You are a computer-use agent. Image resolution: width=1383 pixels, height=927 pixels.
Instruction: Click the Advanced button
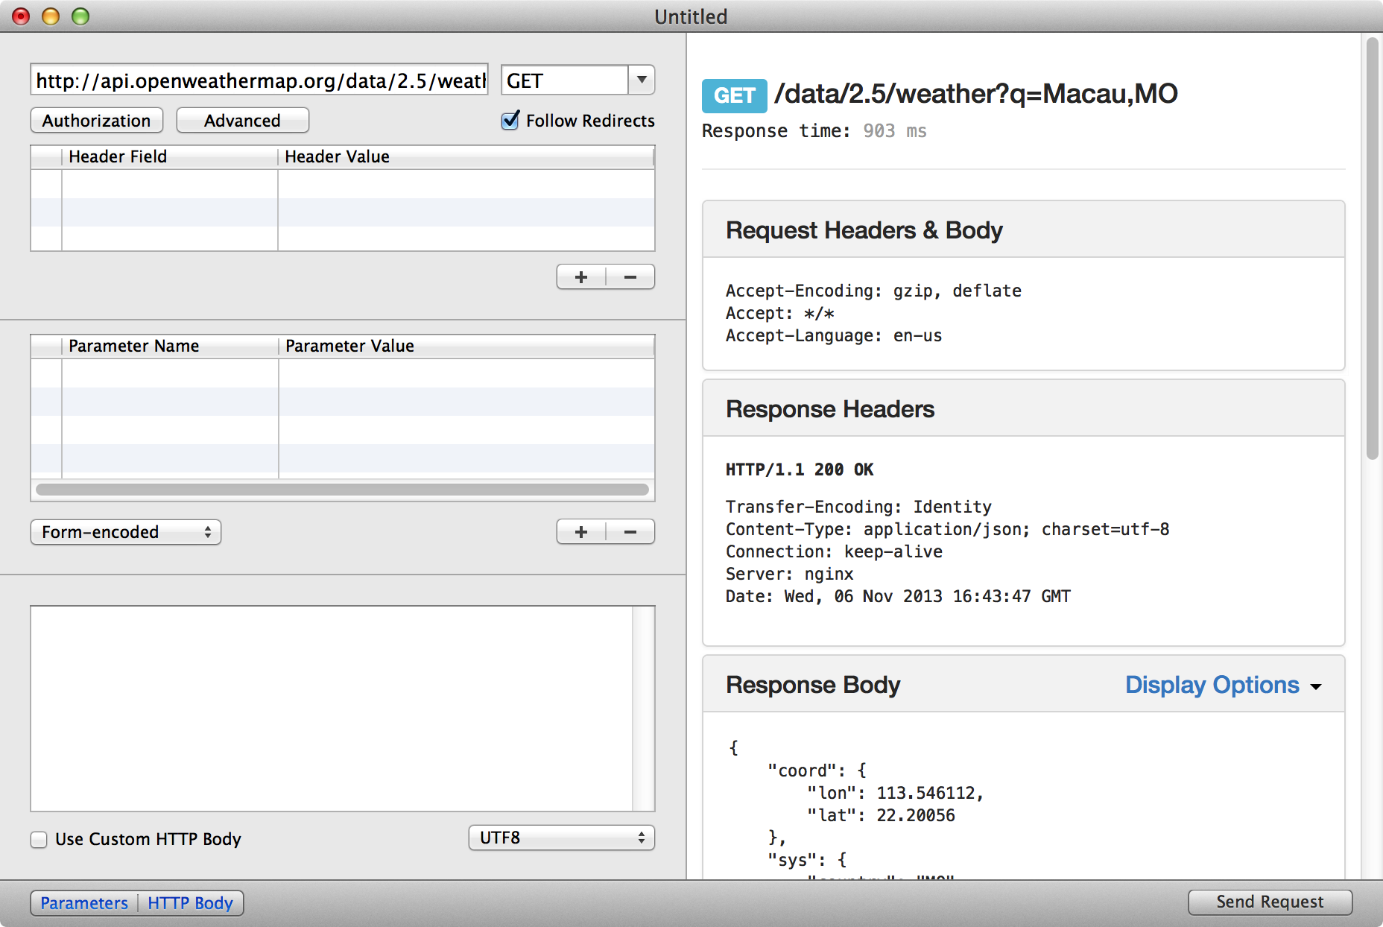[x=242, y=121]
